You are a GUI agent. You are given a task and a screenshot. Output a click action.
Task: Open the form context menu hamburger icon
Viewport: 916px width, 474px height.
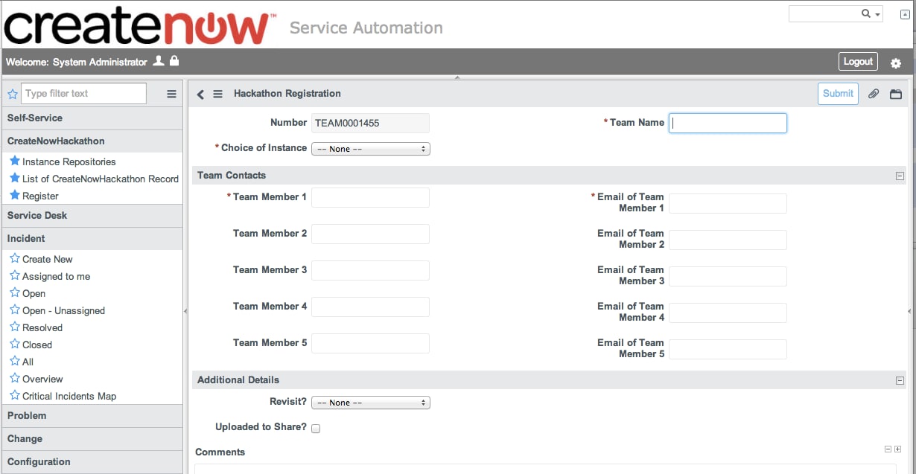click(x=217, y=94)
